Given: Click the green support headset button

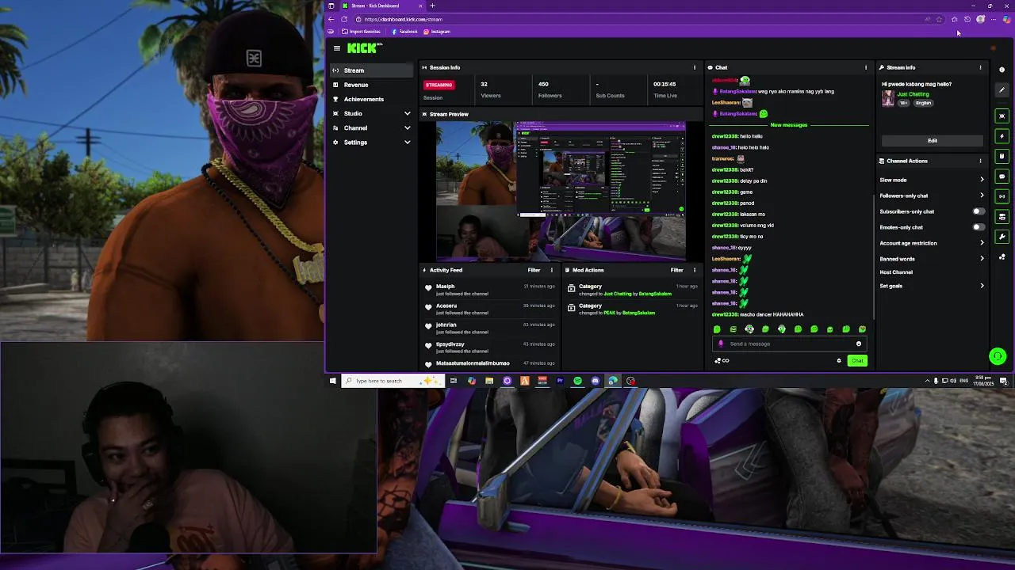Looking at the screenshot, I should 998,357.
